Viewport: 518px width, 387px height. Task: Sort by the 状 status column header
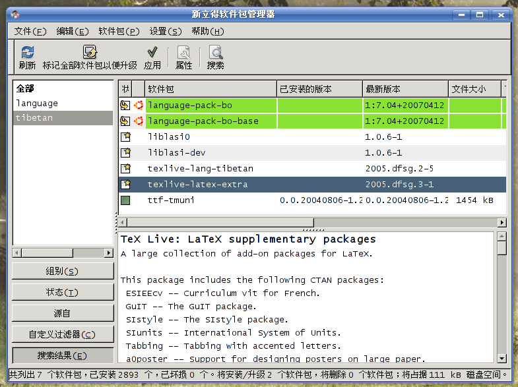[x=125, y=89]
